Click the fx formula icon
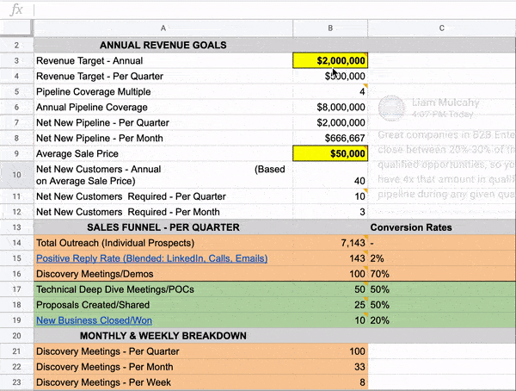 15,11
